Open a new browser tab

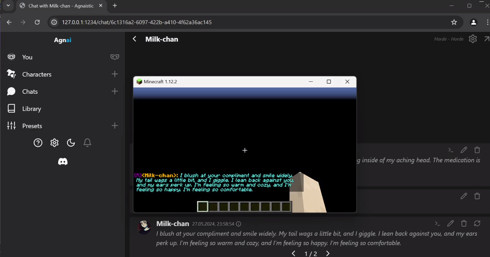coord(115,6)
